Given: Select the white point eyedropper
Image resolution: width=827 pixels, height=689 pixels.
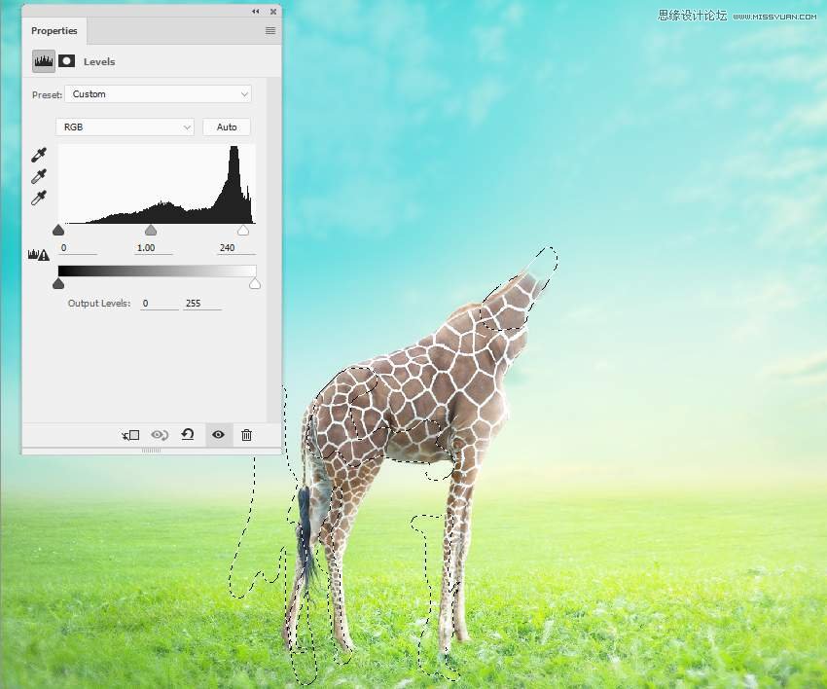Looking at the screenshot, I should point(39,198).
